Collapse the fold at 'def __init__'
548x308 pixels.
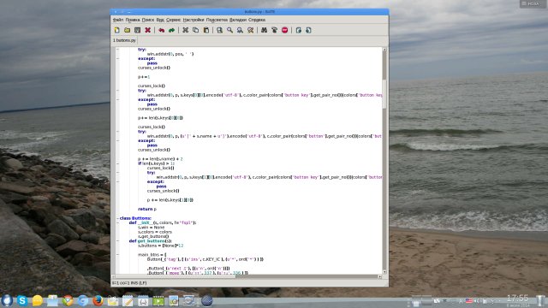tap(117, 222)
